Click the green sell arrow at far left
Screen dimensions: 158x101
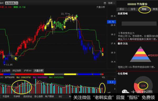click(x=4, y=57)
